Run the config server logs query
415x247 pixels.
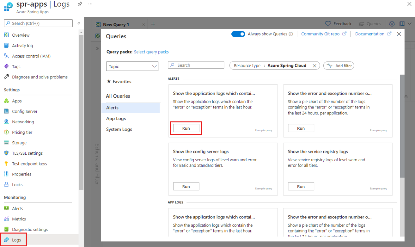[186, 187]
